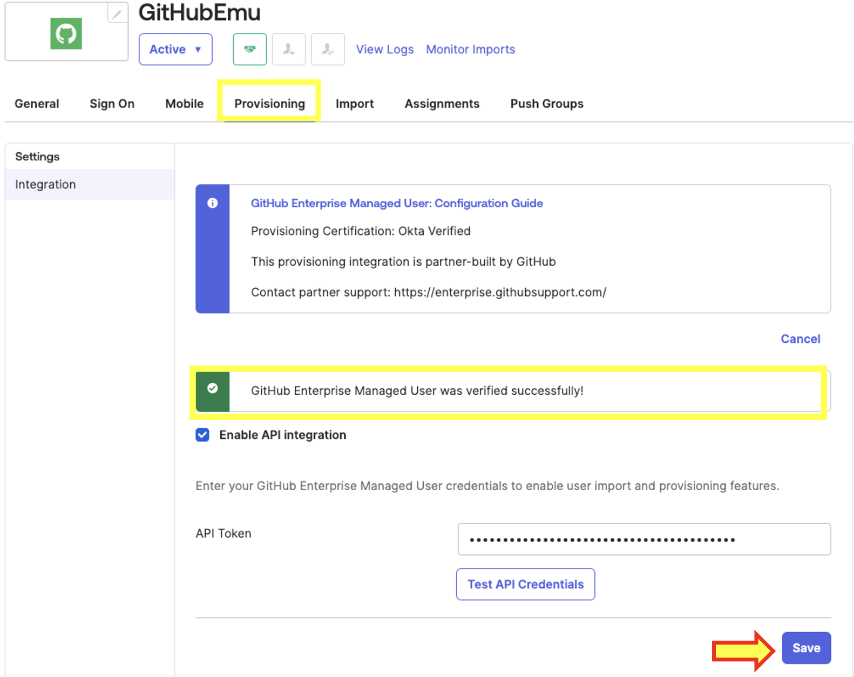The height and width of the screenshot is (677, 854).
Task: Open View Logs link
Action: [x=385, y=49]
